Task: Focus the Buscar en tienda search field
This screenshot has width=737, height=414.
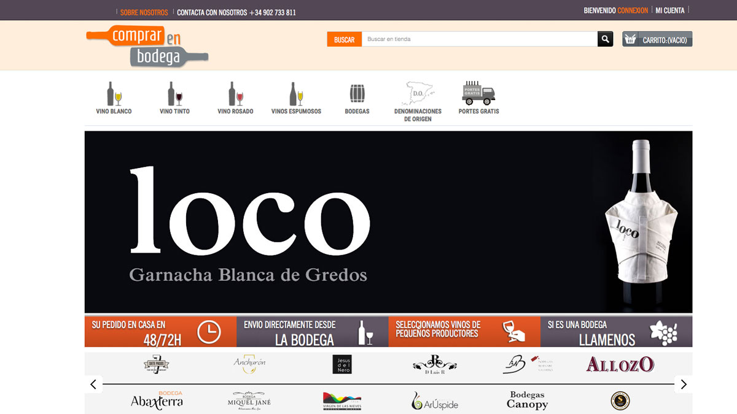Action: click(479, 39)
